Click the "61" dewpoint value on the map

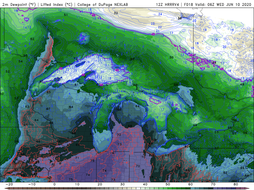point(77,85)
